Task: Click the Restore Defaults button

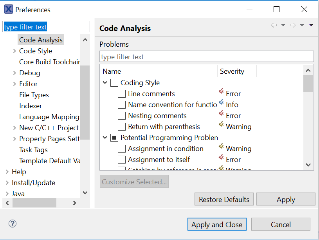Action: (224, 199)
